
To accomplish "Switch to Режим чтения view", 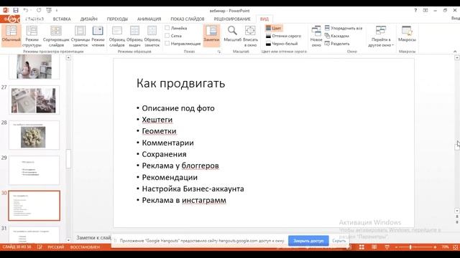I will 98,37.
